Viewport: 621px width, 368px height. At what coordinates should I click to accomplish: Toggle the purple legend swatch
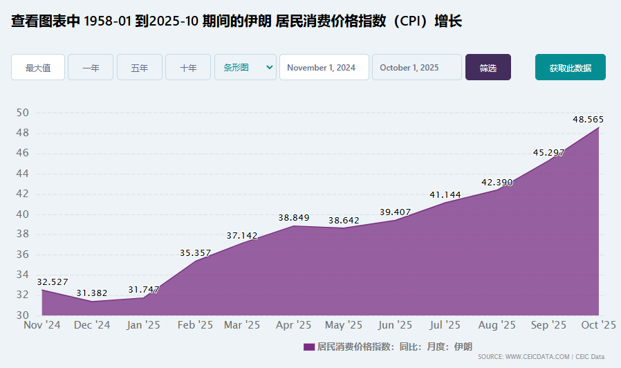click(x=308, y=347)
